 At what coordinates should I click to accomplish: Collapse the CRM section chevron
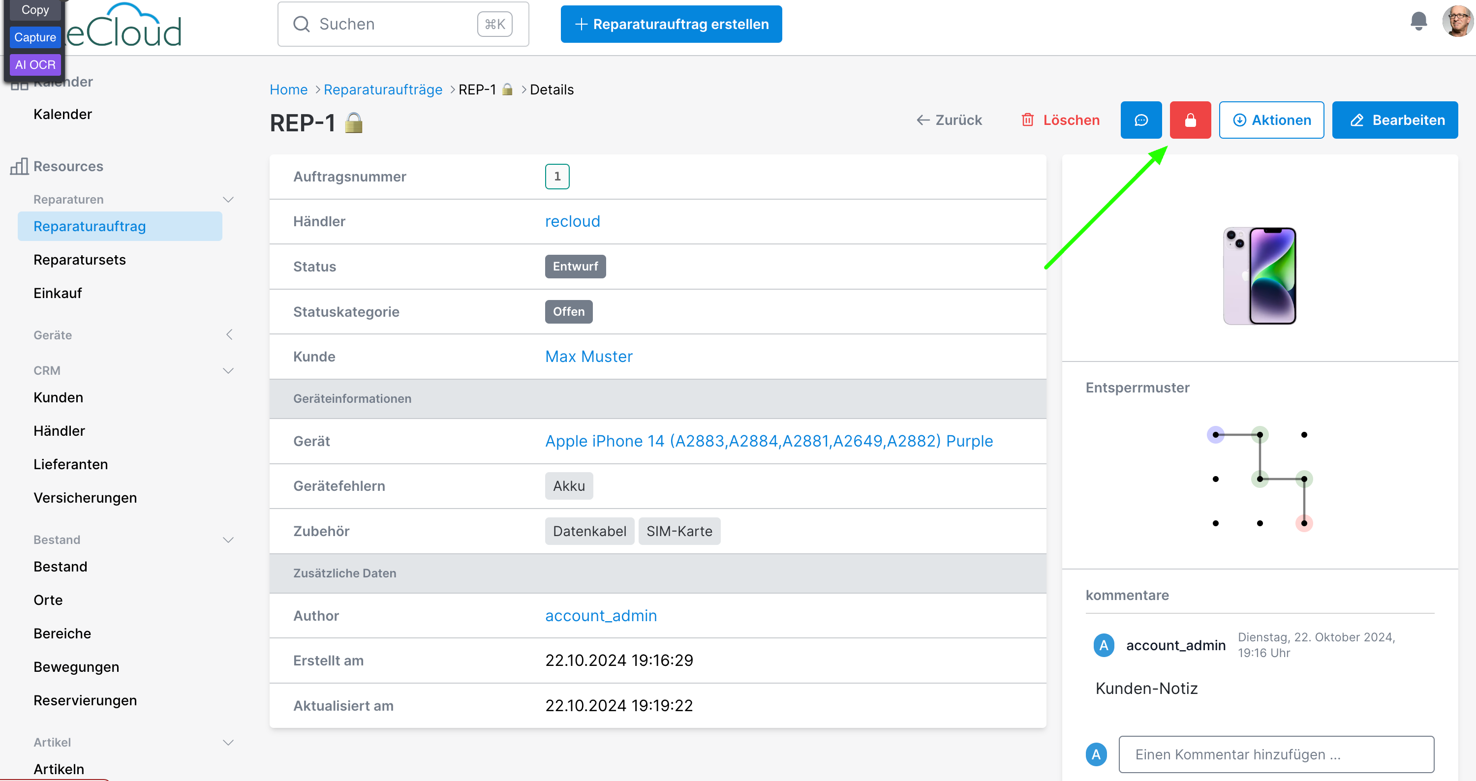228,370
